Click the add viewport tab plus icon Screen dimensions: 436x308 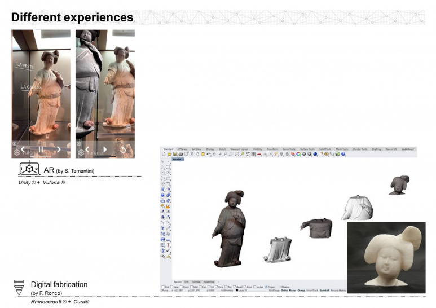tap(218, 282)
